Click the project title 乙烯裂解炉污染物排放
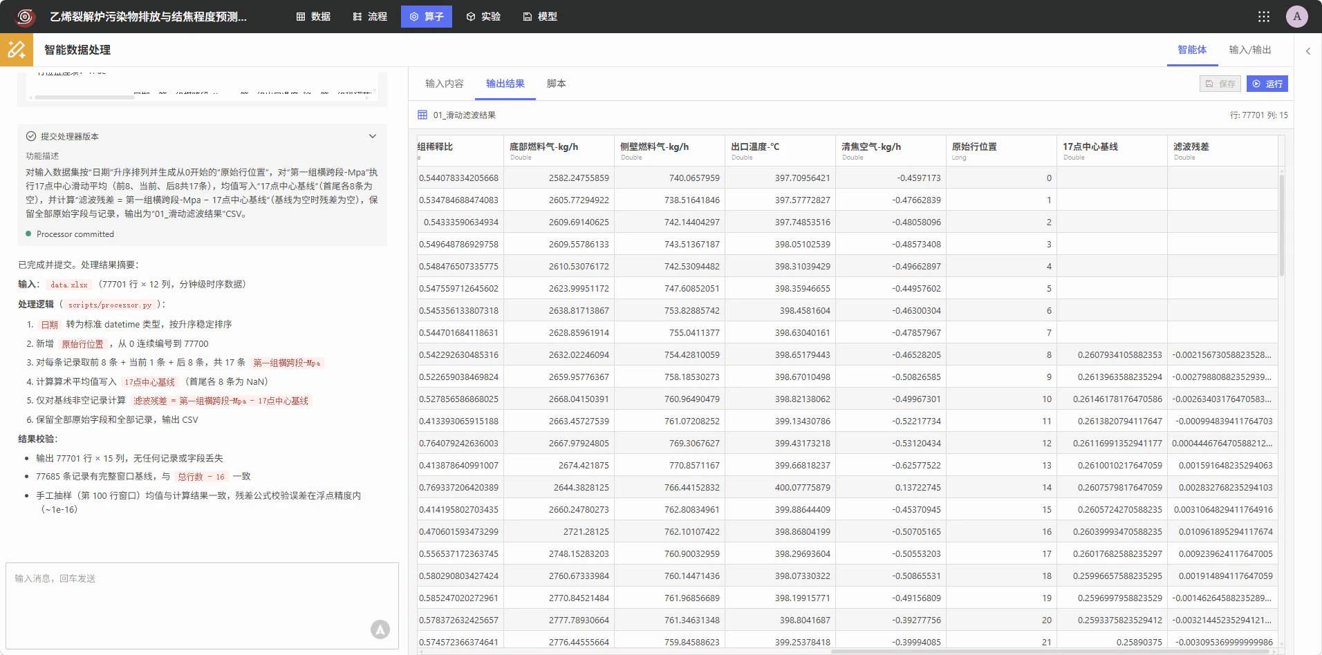 [148, 17]
